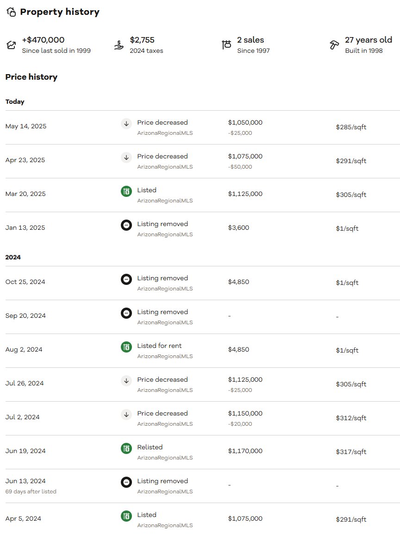Click the green Listed icon on Apr 5, 2024
400x542 pixels.
(126, 516)
